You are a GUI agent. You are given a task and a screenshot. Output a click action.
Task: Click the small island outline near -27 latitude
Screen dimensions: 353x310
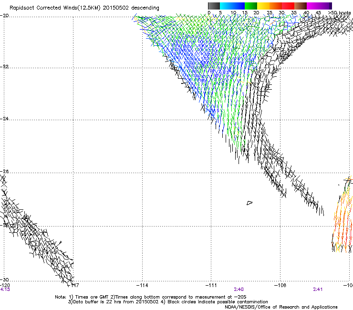click(249, 203)
